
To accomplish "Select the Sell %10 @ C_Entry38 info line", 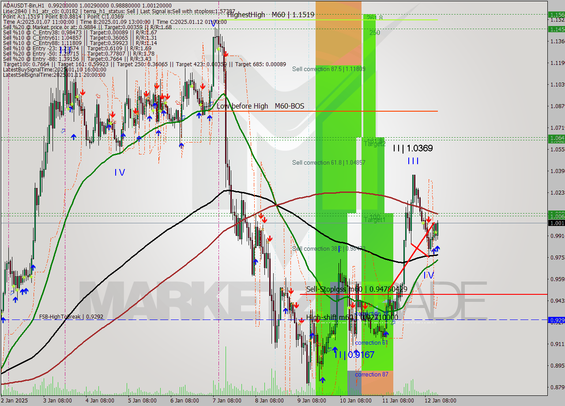I will coord(80,32).
